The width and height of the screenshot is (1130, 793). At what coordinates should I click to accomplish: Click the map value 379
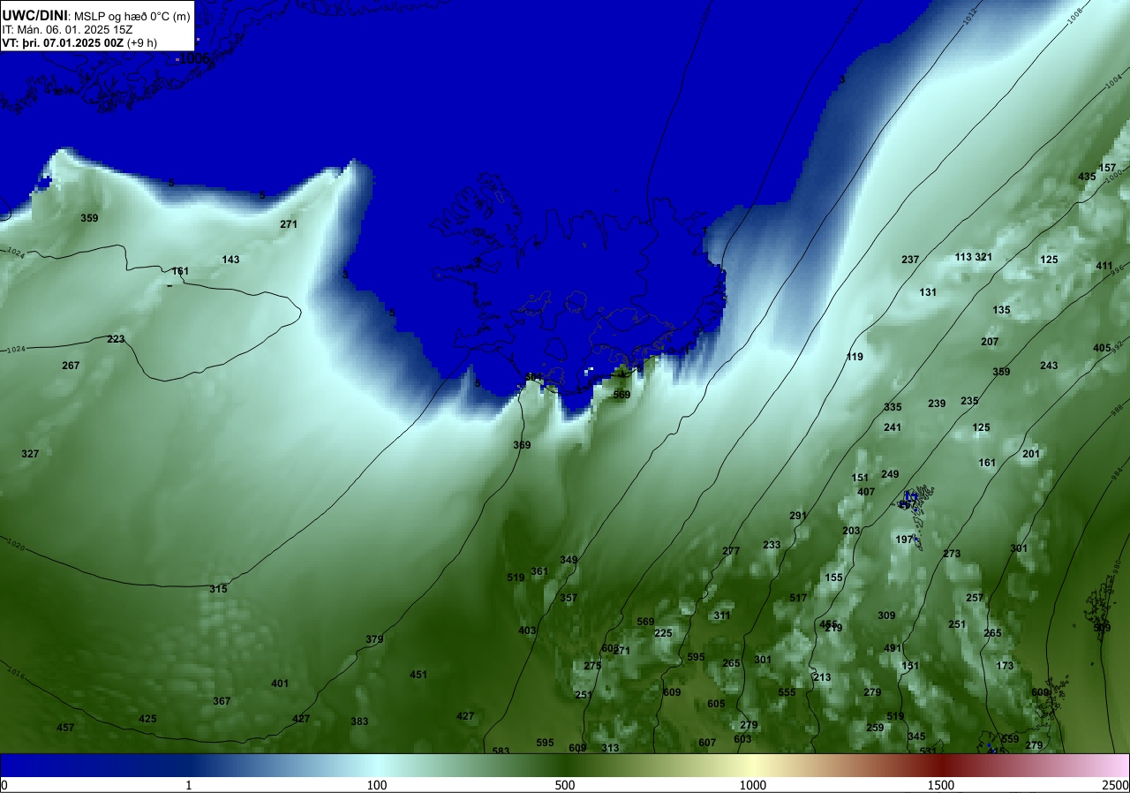(374, 639)
